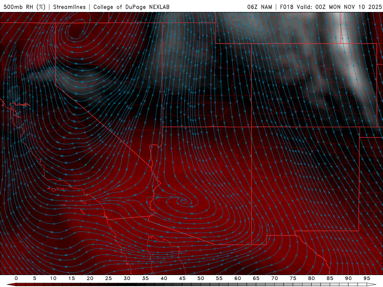Screen dimensions: 383x287
Task: Pick the "35" tick label on the scale
Action: tap(146, 278)
